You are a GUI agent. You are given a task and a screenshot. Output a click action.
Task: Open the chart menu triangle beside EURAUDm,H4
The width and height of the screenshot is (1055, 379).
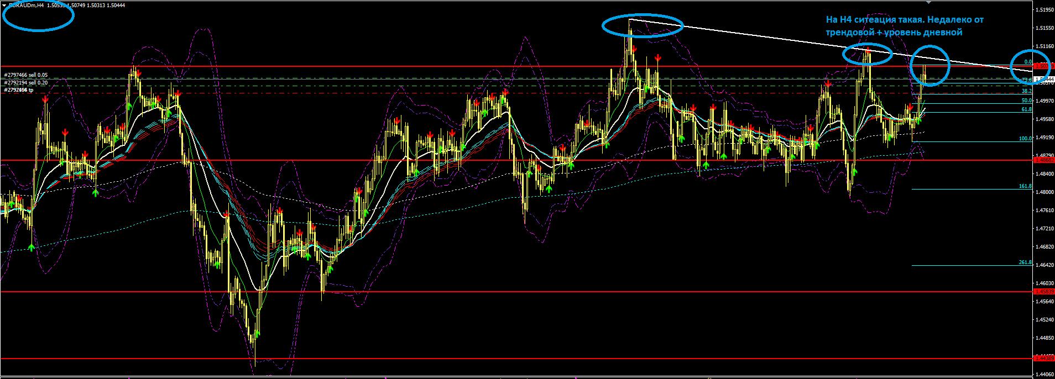4,6
